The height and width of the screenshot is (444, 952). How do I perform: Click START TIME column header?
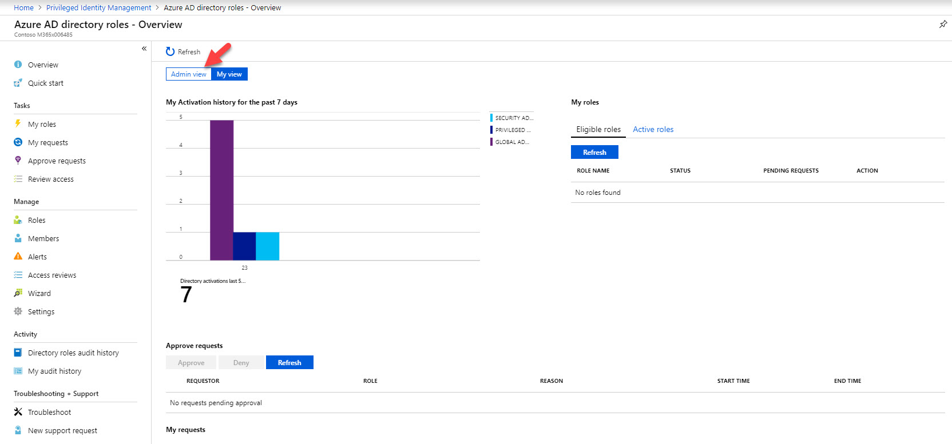[x=733, y=381]
